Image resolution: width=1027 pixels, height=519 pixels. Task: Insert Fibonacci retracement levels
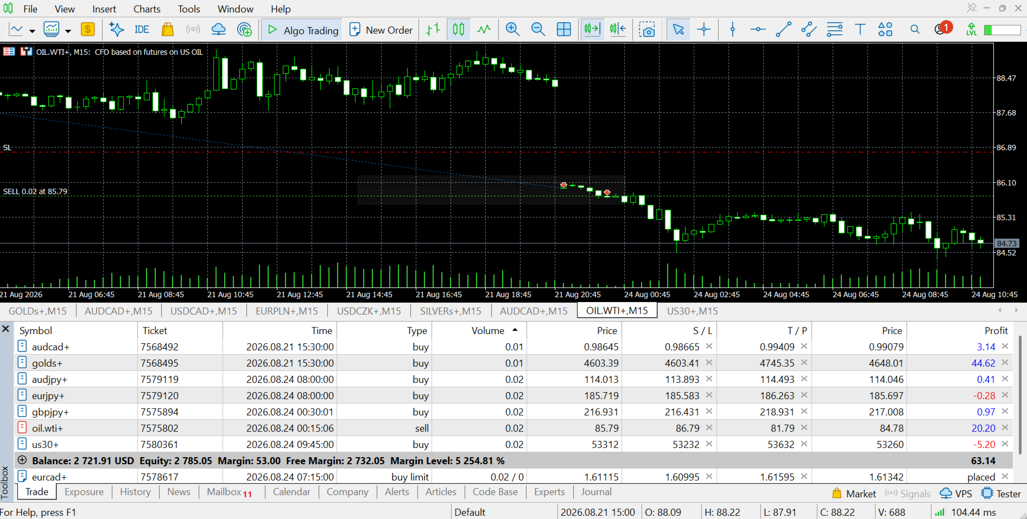834,29
